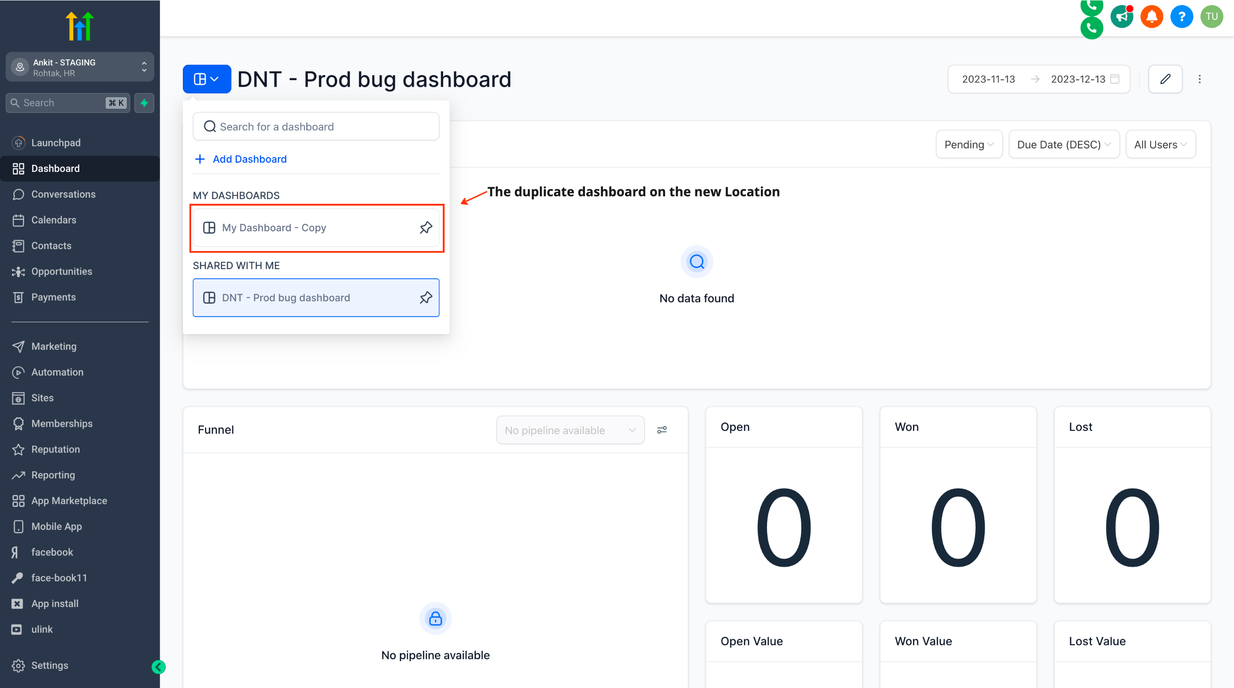Open the three-dot more options menu
This screenshot has width=1234, height=688.
(x=1199, y=79)
